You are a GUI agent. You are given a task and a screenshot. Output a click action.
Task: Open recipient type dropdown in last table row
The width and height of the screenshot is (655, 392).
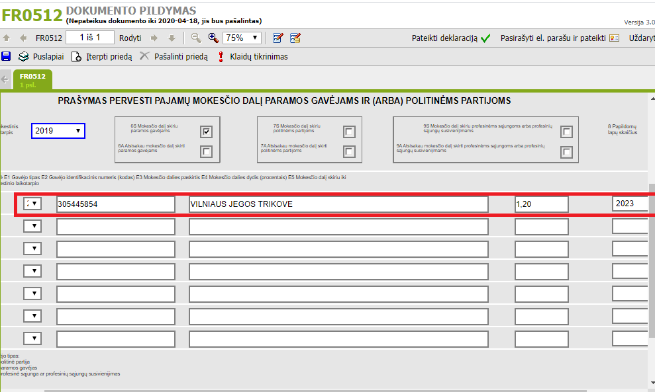point(32,338)
